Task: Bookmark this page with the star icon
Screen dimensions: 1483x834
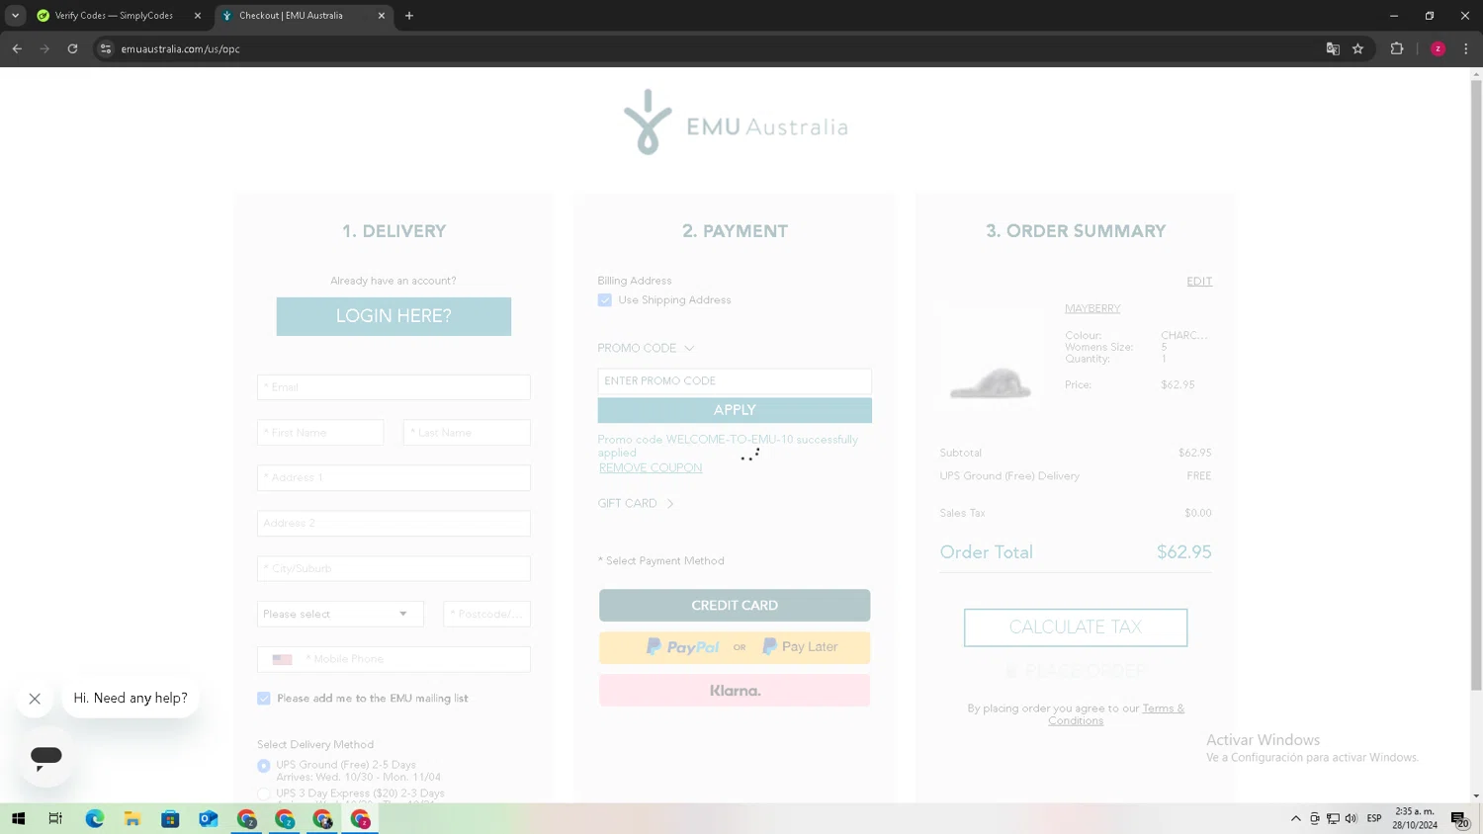Action: (1358, 48)
